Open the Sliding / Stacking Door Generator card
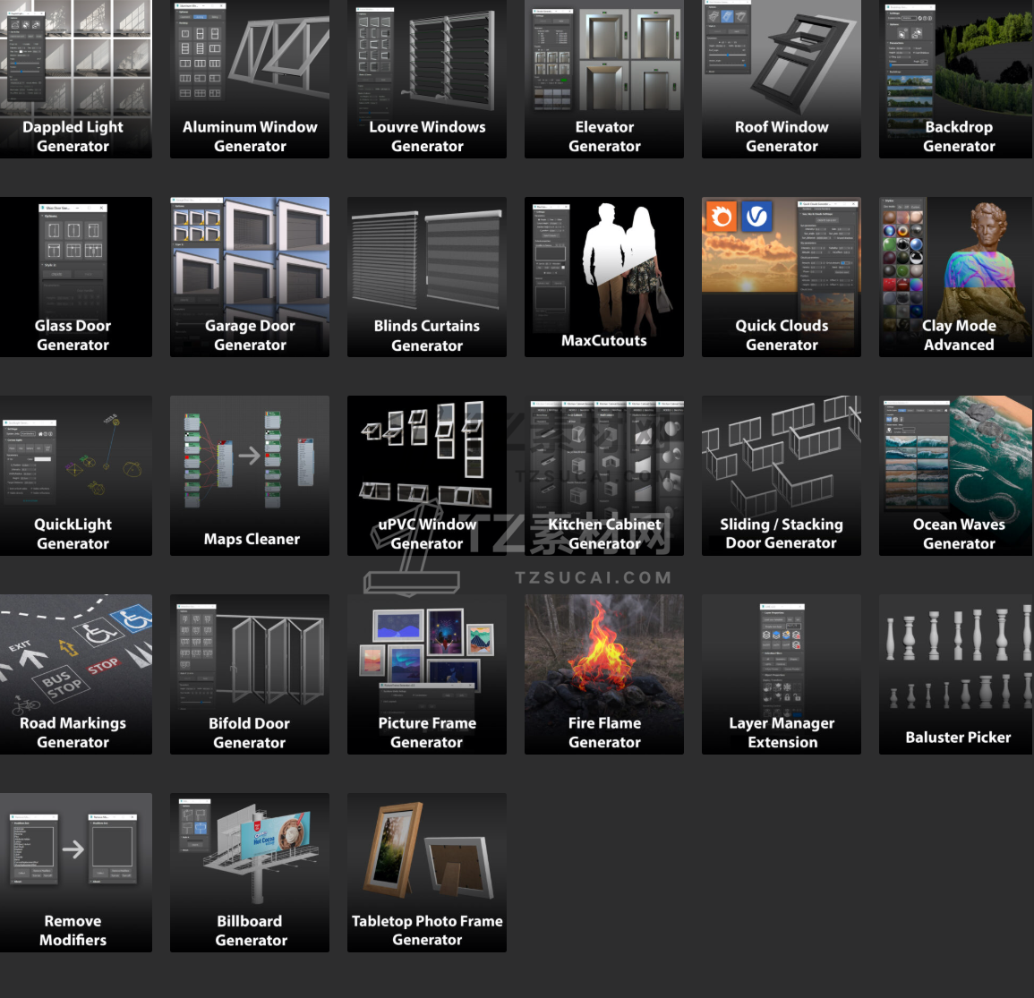Screen dimensions: 1034x998 [782, 475]
